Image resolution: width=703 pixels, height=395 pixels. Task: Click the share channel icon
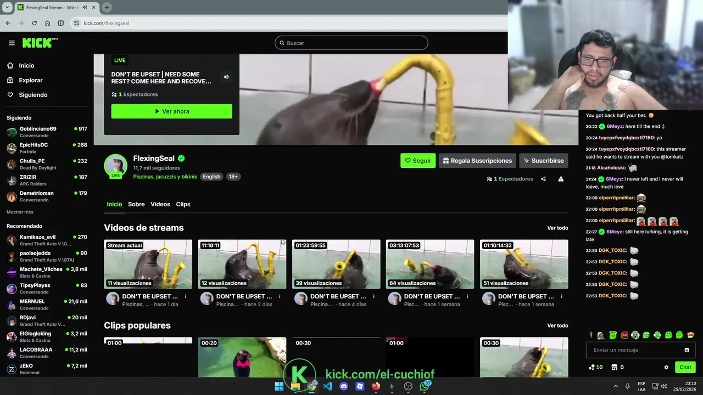tap(543, 179)
